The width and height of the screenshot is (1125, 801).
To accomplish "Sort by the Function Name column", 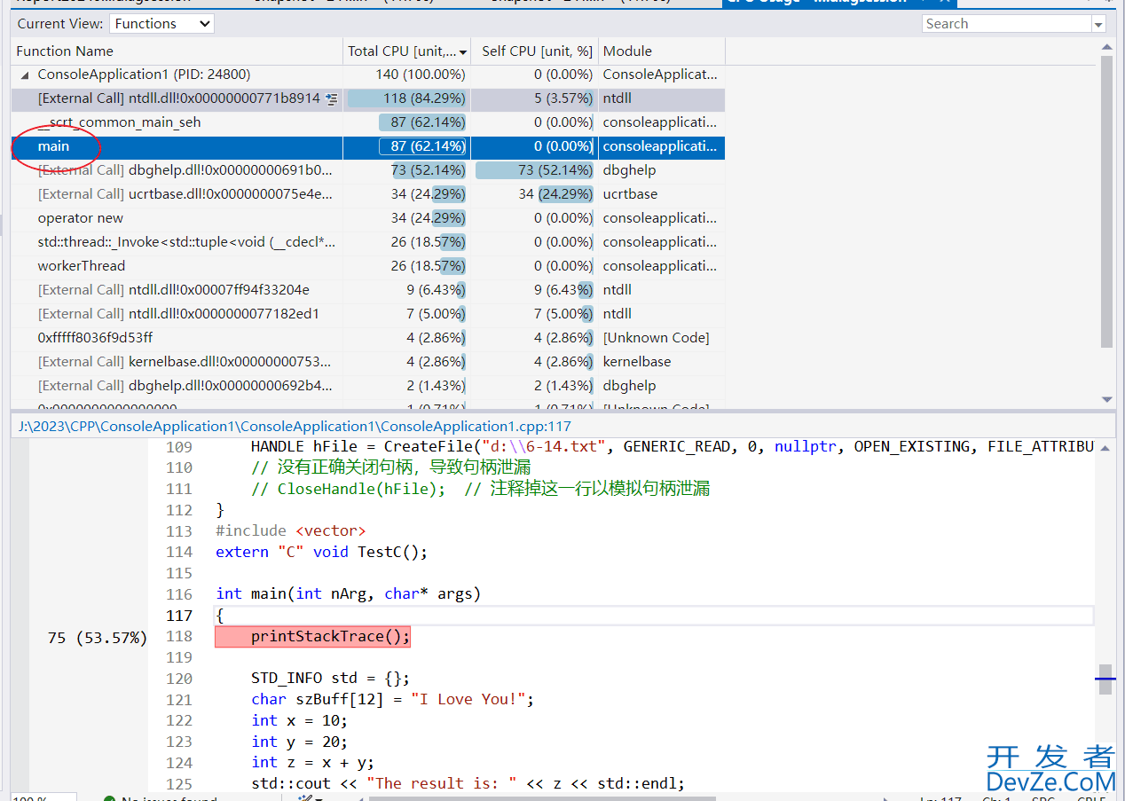I will [177, 51].
